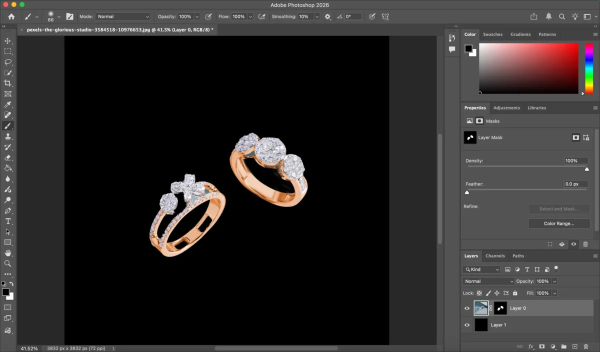
Task: Choose the Type tool
Action: pos(7,221)
